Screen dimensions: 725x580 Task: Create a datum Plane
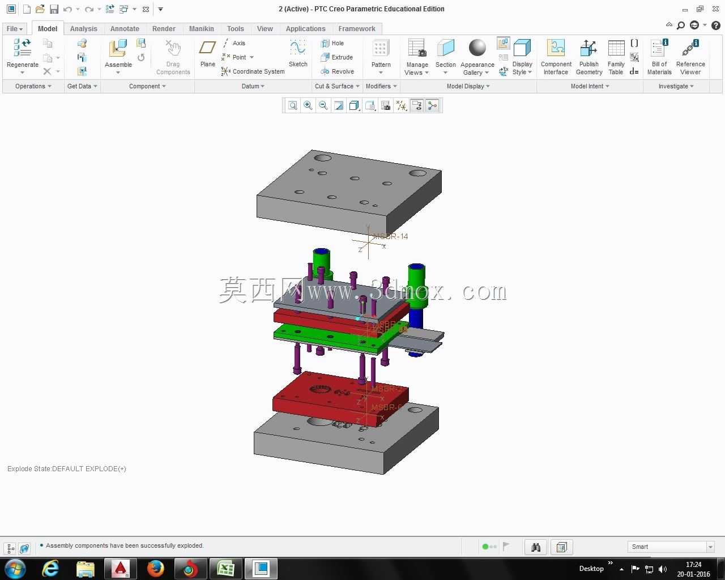click(208, 54)
